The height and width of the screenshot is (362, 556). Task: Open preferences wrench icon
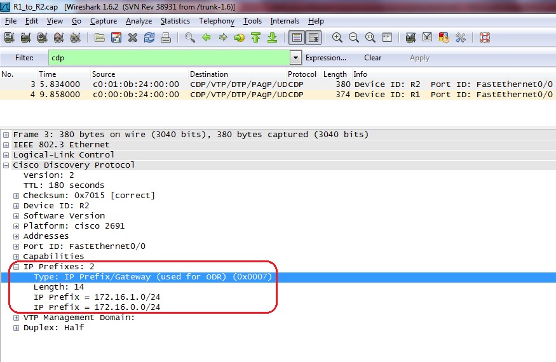(461, 37)
